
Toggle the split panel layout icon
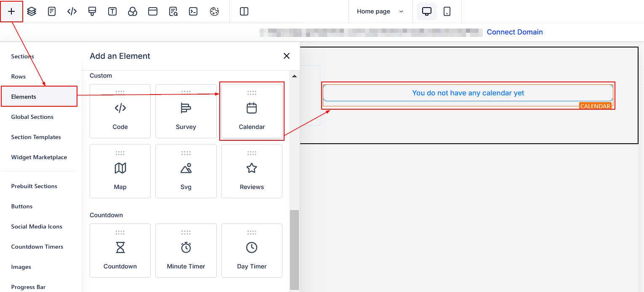coord(244,11)
